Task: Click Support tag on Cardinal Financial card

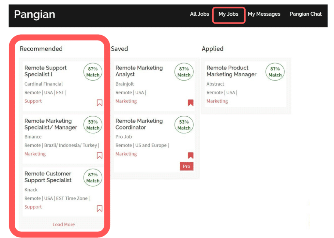Action: (x=33, y=101)
